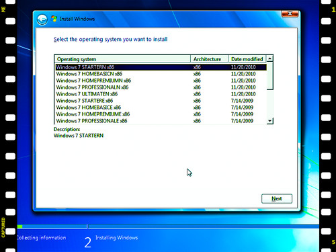The image size is (336, 252).
Task: Select Windows 7 HOMEPREMIUME x86 row
Action: 161,114
